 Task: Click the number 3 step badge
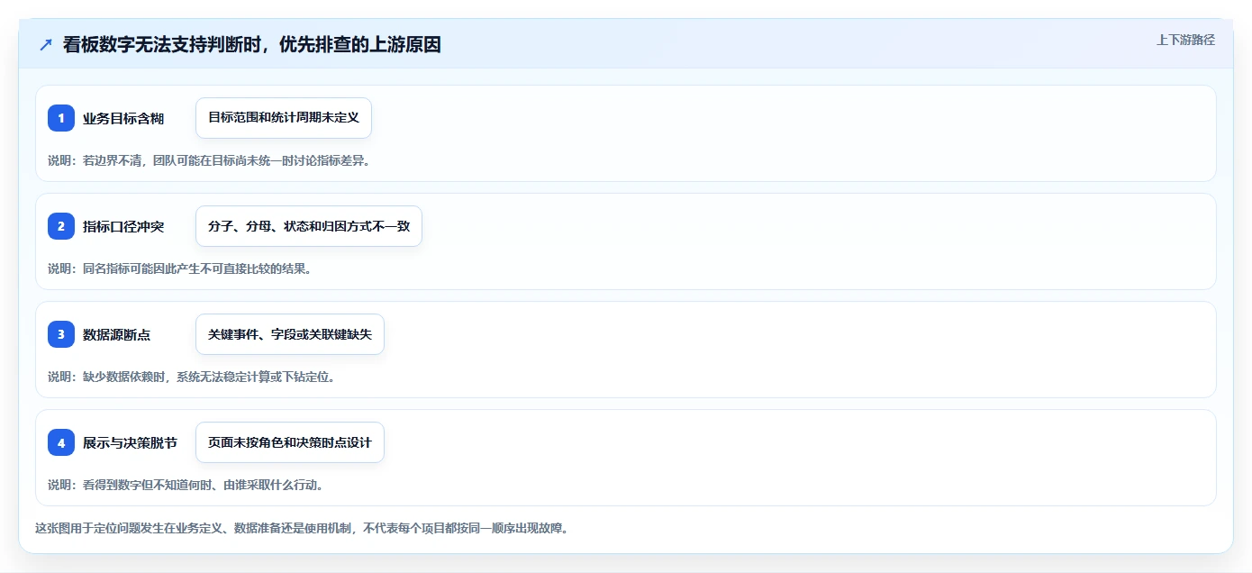tap(61, 334)
